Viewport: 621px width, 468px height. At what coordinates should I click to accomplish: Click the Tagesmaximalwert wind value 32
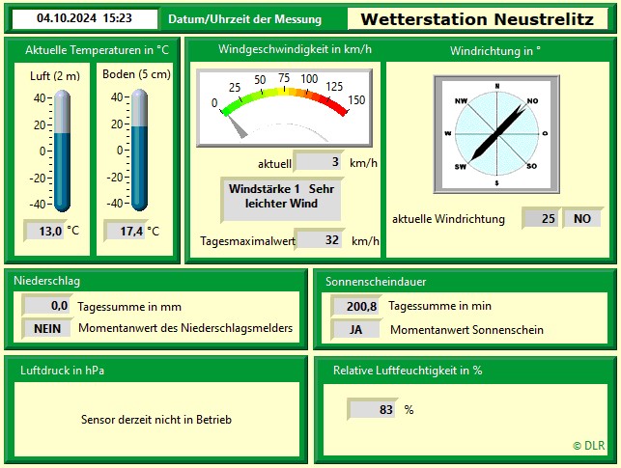coord(318,239)
